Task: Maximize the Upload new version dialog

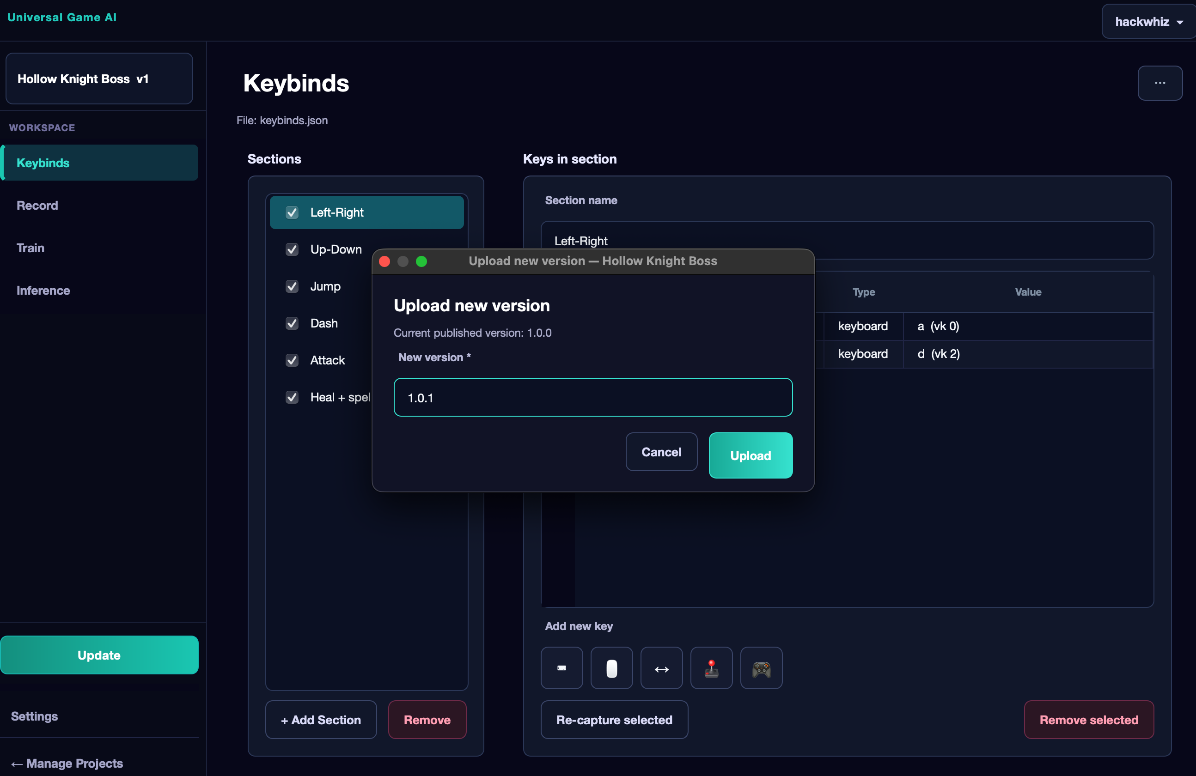Action: (x=421, y=261)
